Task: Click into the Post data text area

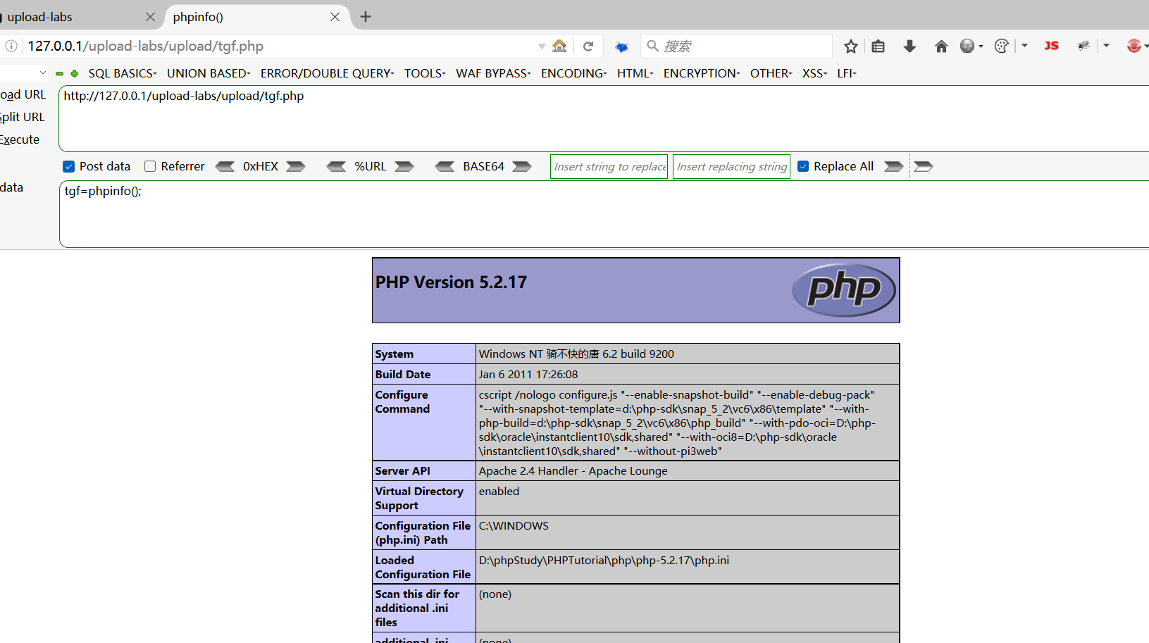Action: click(x=604, y=214)
